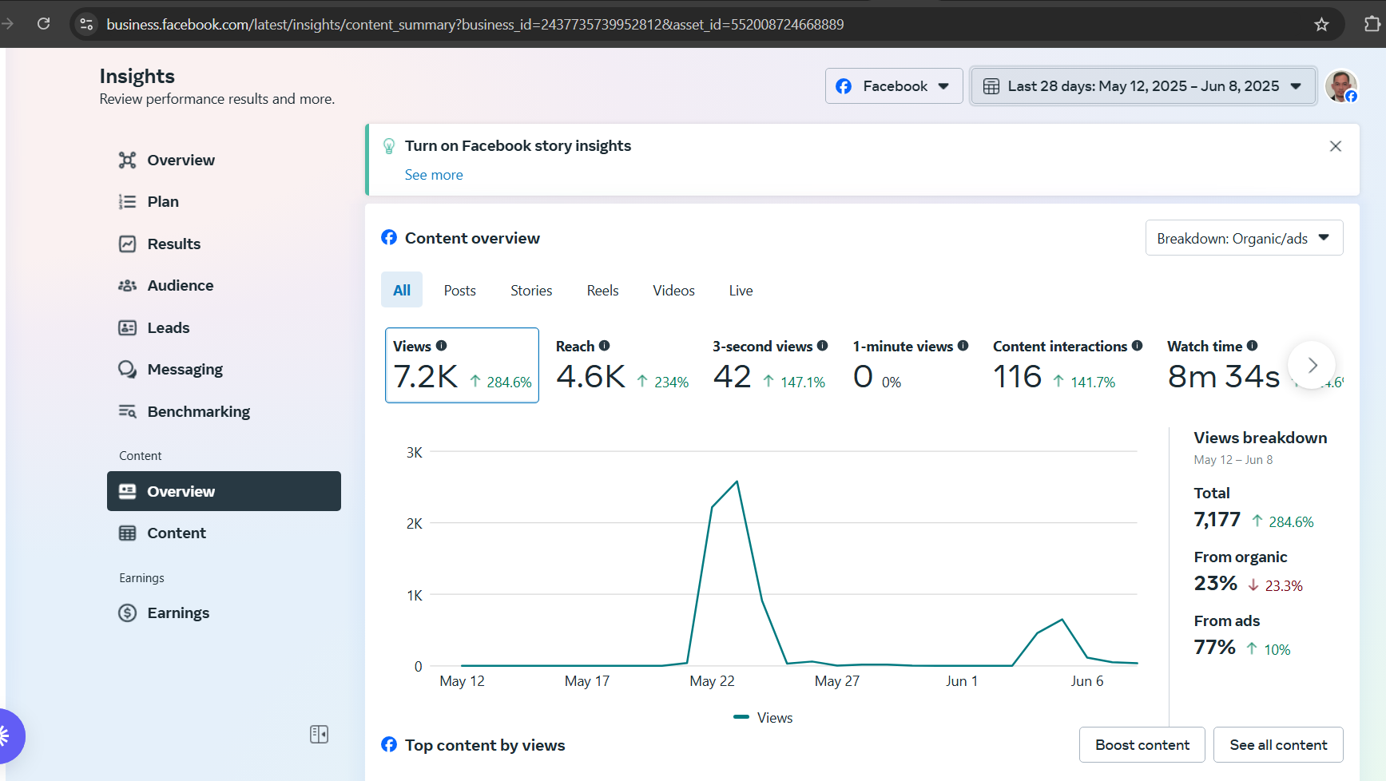This screenshot has height=781, width=1386.
Task: Open the Last 28 days date picker
Action: (1142, 86)
